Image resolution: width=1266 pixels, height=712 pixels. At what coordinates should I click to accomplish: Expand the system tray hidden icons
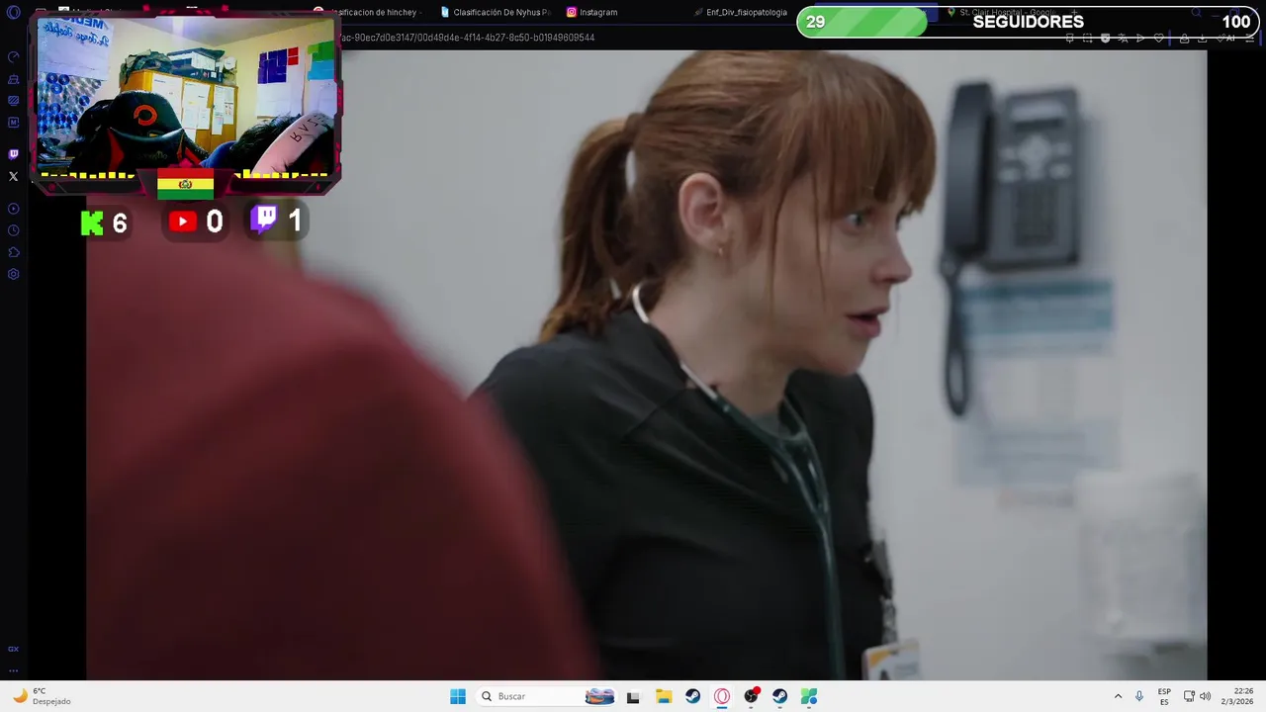(x=1118, y=696)
